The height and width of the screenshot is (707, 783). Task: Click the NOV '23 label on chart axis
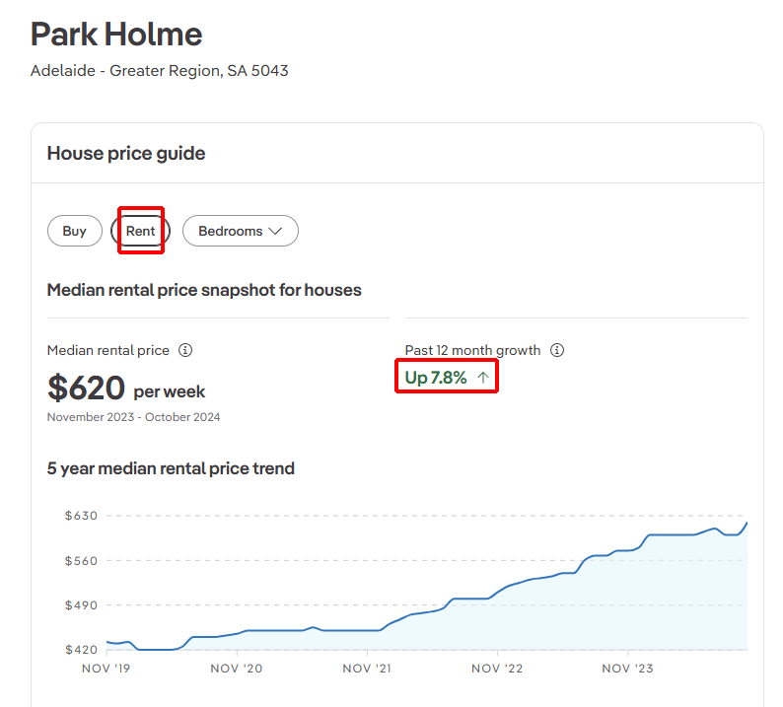pos(628,669)
